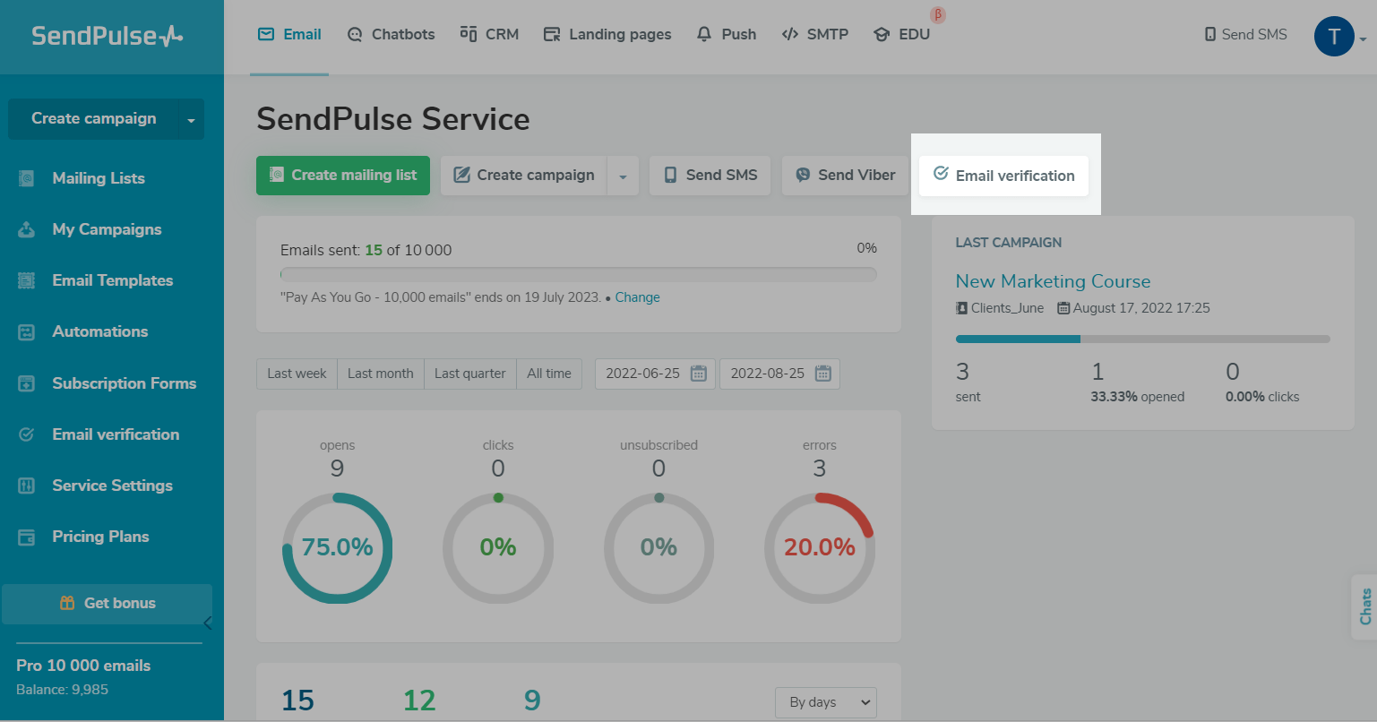This screenshot has width=1377, height=722.
Task: Open Mailing Lists from sidebar
Action: [99, 178]
